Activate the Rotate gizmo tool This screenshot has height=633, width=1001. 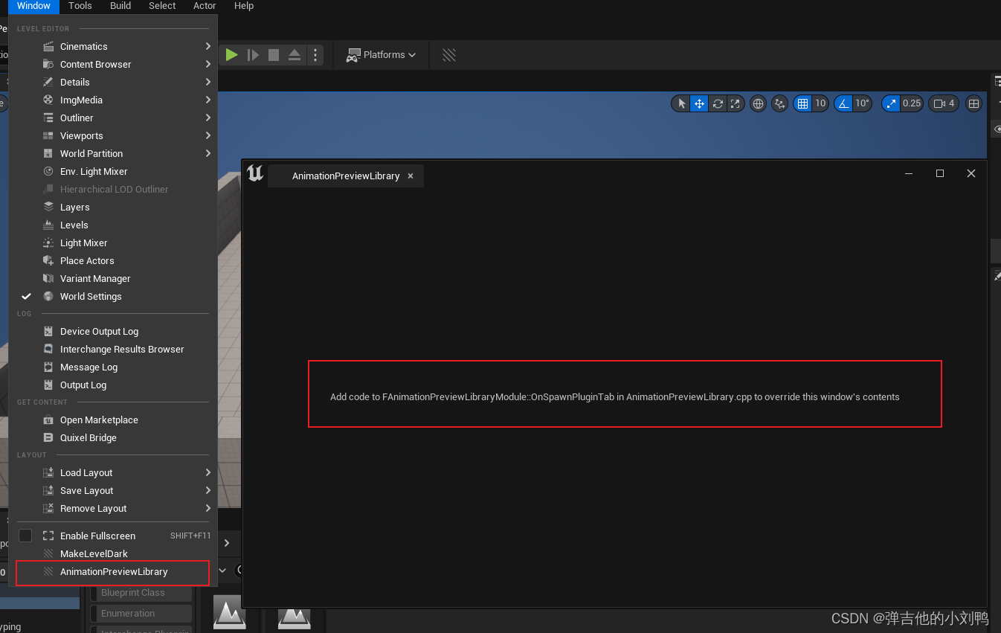coord(718,103)
